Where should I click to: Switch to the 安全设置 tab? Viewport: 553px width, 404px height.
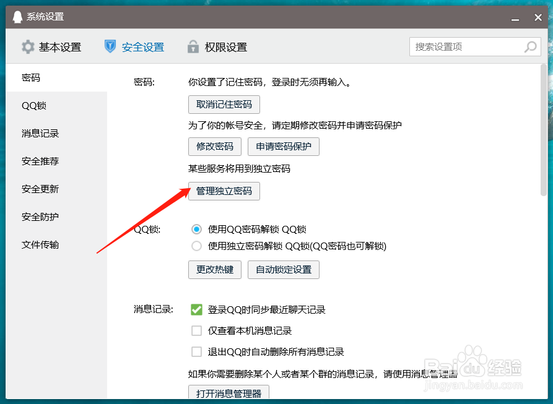tap(134, 47)
